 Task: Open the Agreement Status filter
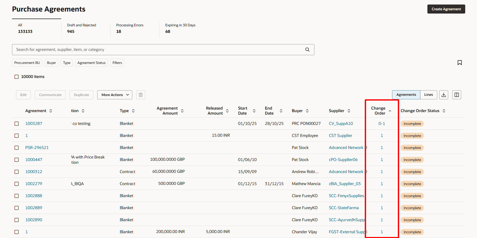pyautogui.click(x=91, y=62)
